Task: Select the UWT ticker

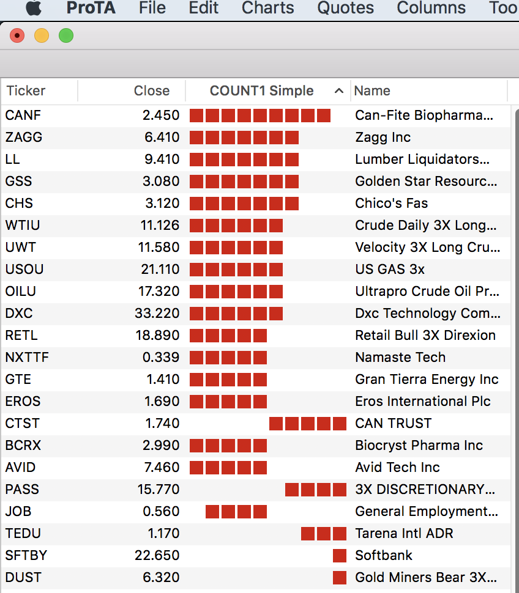Action: pos(20,248)
